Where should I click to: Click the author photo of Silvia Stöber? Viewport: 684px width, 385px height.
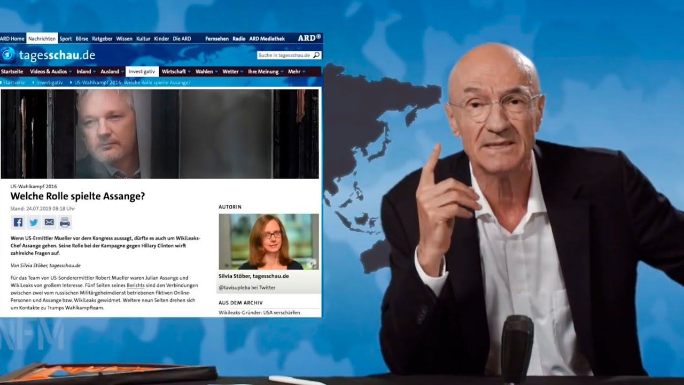tap(269, 242)
